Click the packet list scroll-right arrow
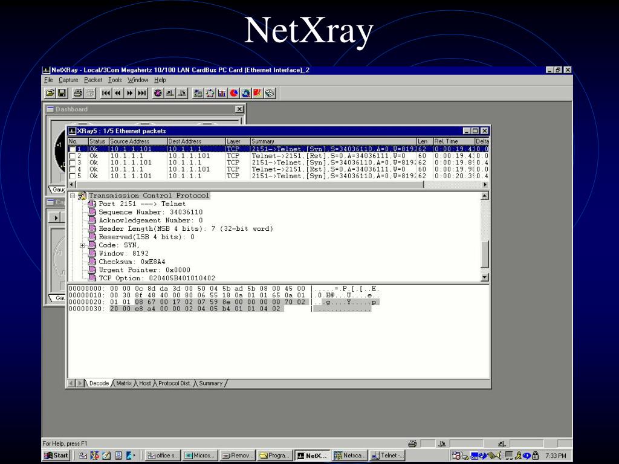The height and width of the screenshot is (464, 619). coord(485,185)
